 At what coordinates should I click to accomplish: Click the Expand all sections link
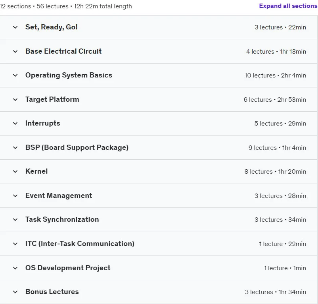pos(288,6)
